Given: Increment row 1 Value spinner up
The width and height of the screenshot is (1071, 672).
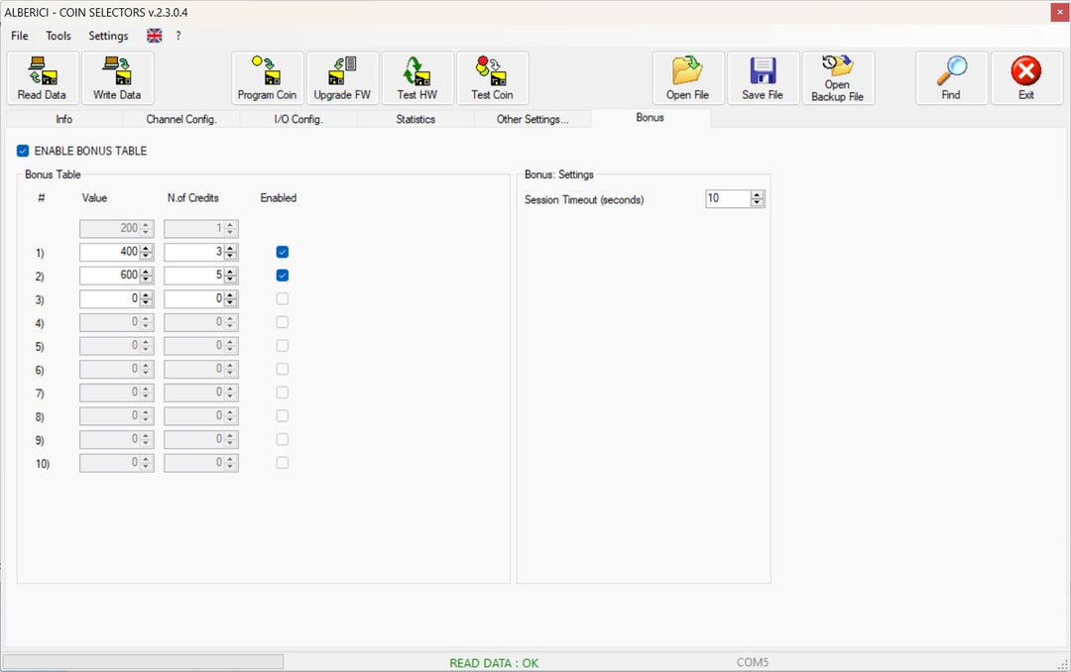Looking at the screenshot, I should 146,249.
